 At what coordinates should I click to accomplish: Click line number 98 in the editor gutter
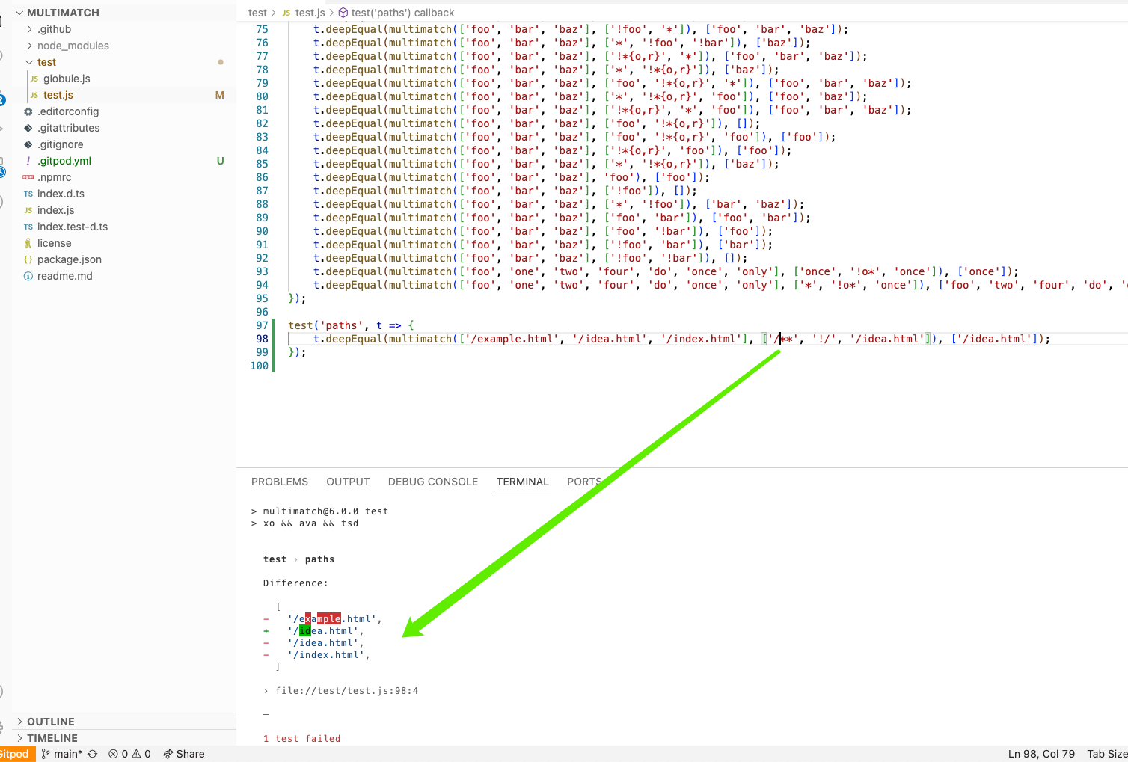[x=262, y=339]
